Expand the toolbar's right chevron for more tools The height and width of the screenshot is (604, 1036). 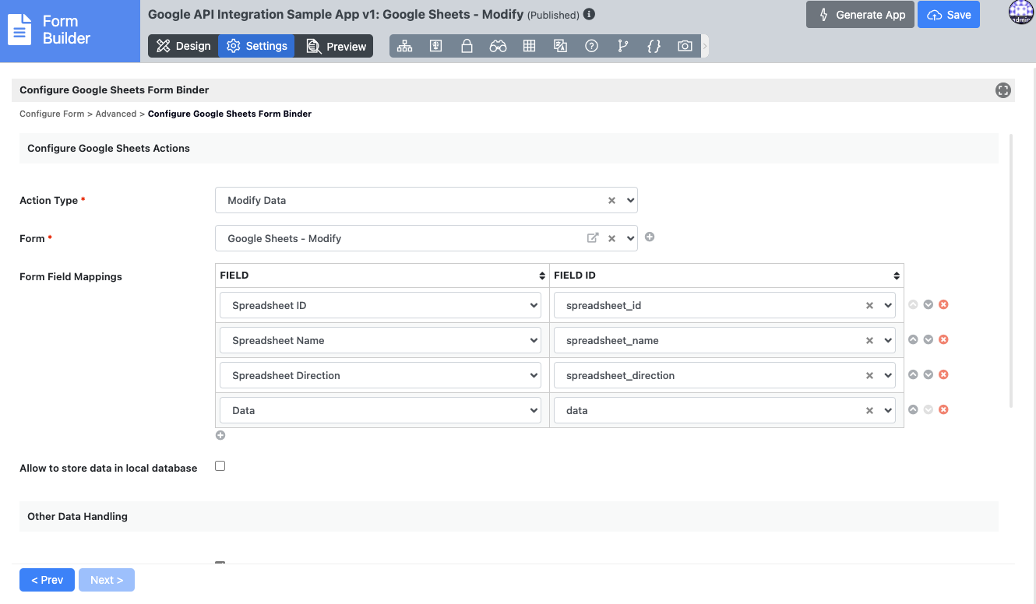705,46
